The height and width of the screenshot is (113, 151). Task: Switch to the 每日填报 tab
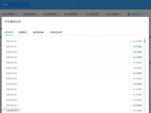click(x=9, y=32)
